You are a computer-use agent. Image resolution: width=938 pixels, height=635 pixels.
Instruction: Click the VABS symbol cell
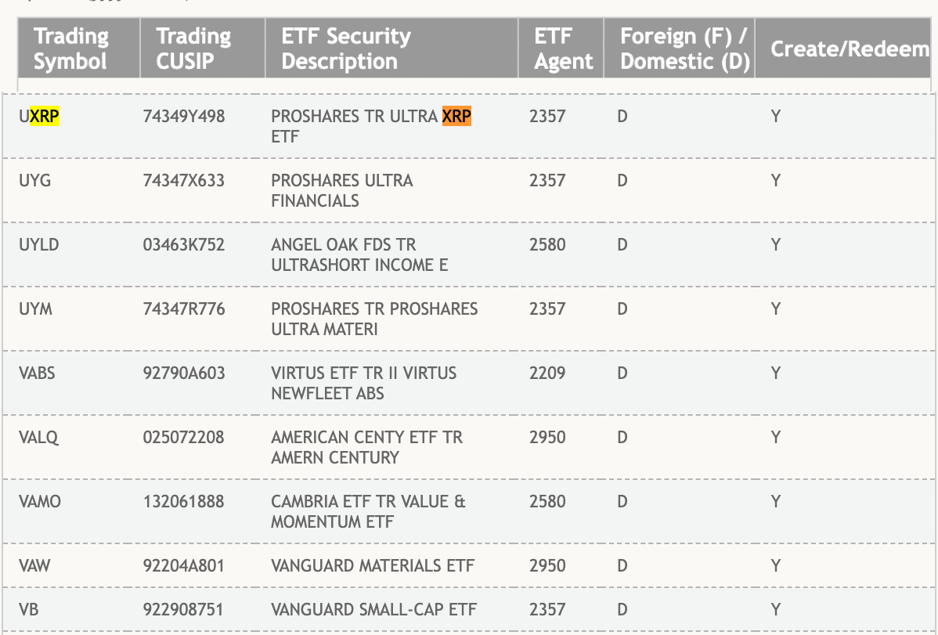(37, 373)
